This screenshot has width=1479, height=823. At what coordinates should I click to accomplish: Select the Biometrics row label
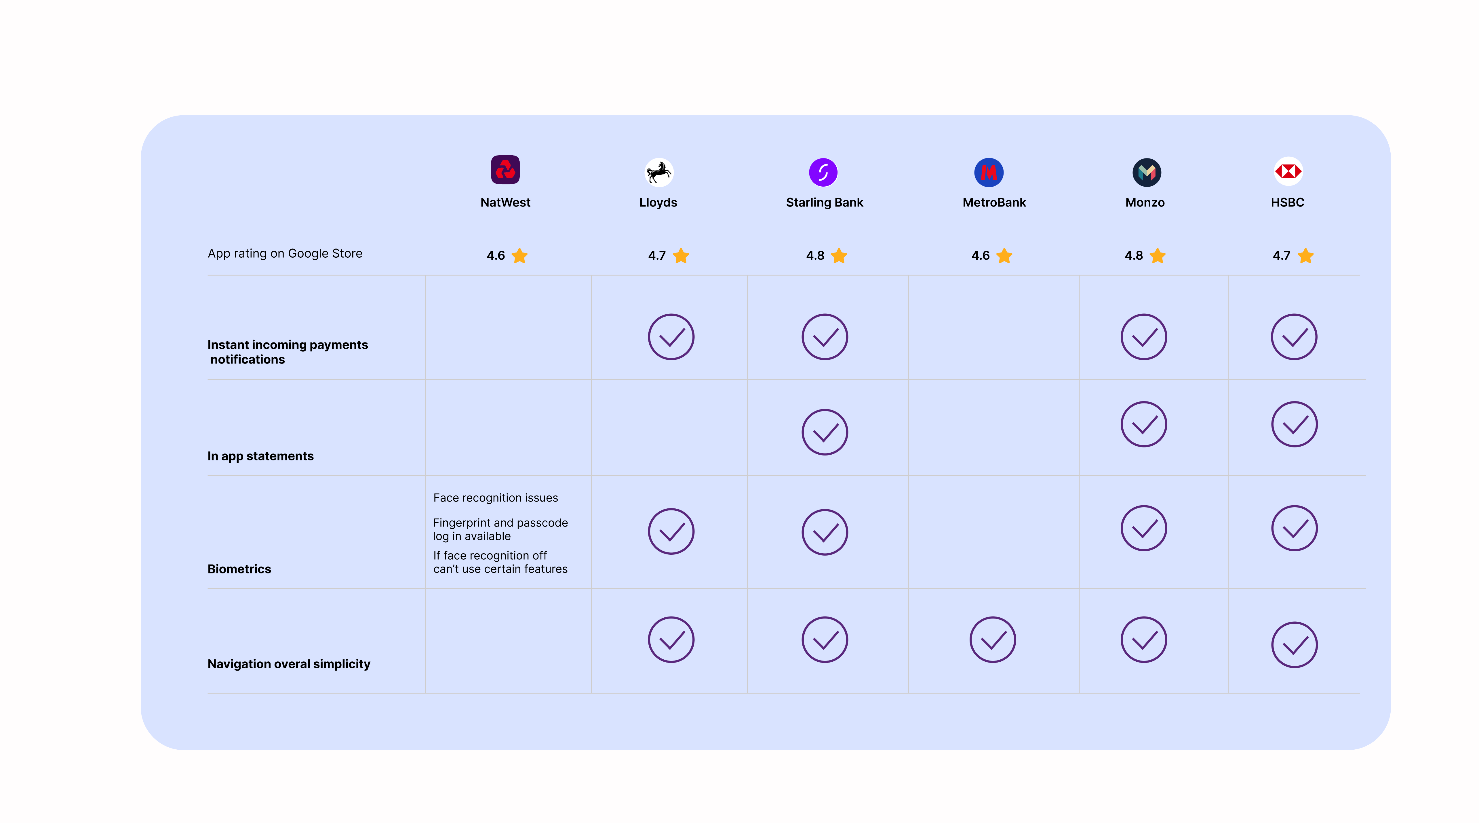click(239, 569)
